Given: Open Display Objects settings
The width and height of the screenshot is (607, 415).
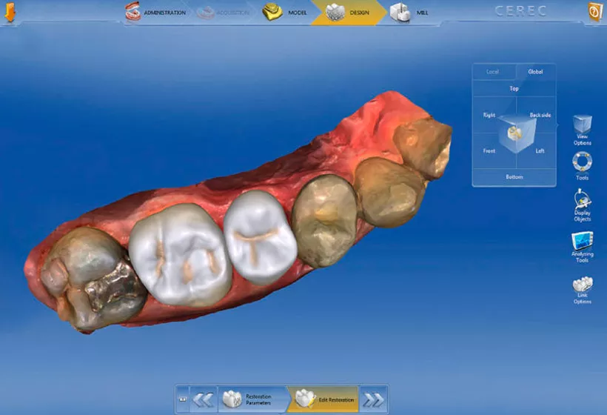Looking at the screenshot, I should coord(583,202).
